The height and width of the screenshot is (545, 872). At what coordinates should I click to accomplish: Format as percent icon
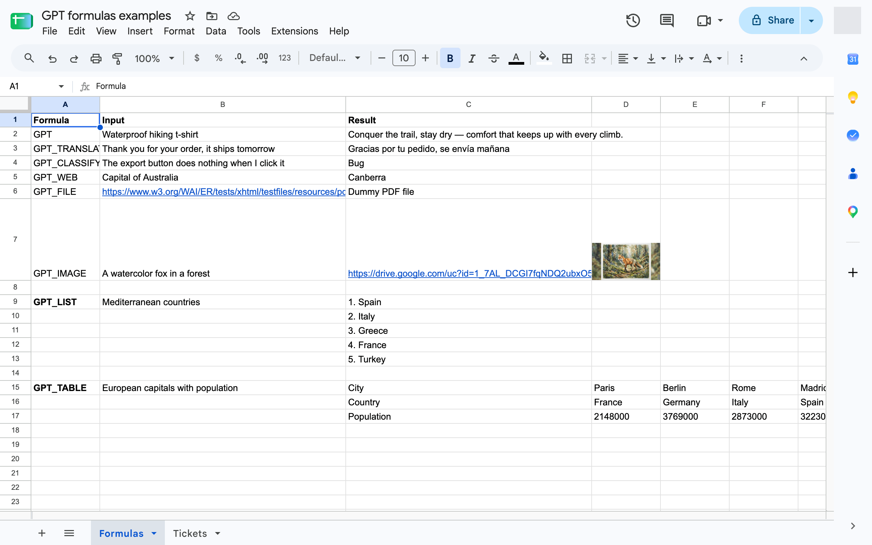(x=218, y=58)
